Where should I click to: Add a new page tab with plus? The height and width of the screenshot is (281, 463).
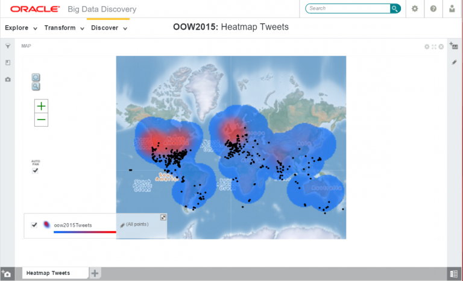pos(95,273)
